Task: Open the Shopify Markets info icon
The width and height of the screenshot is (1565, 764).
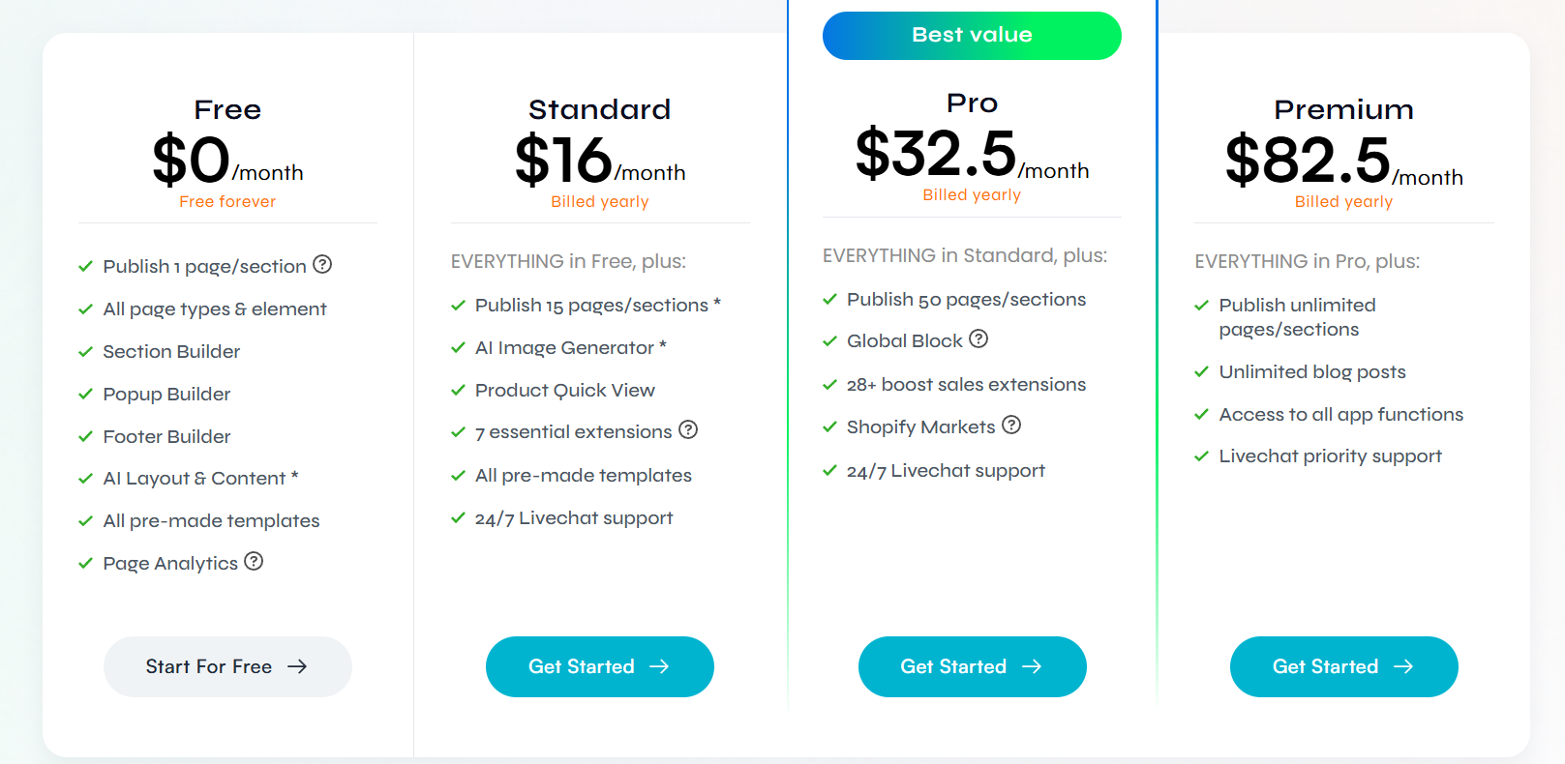Action: [1012, 425]
